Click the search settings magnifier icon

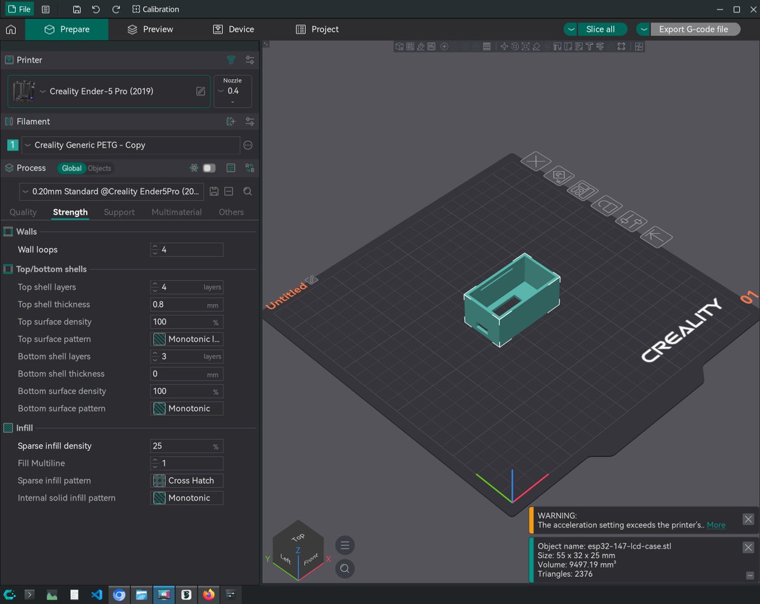pyautogui.click(x=248, y=191)
